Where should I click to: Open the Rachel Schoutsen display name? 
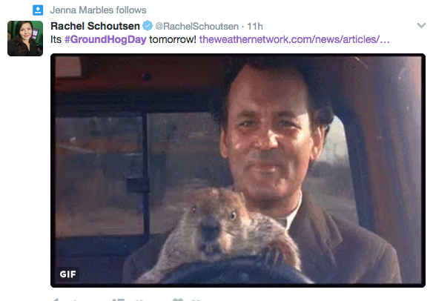(x=95, y=26)
